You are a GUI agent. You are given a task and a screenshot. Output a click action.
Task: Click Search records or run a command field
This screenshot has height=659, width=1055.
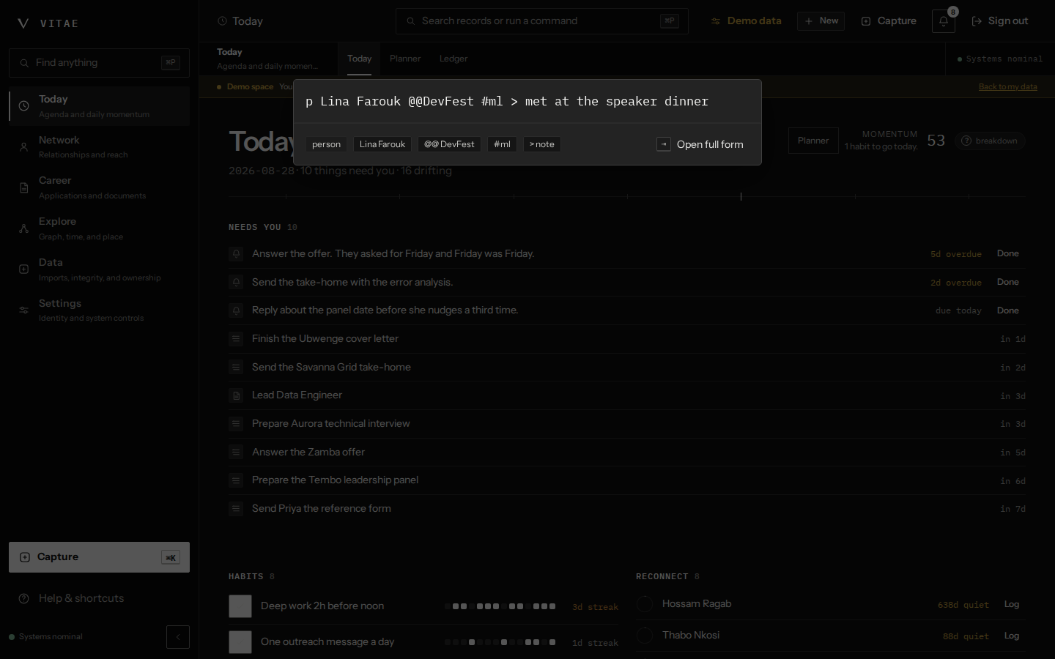(x=542, y=21)
